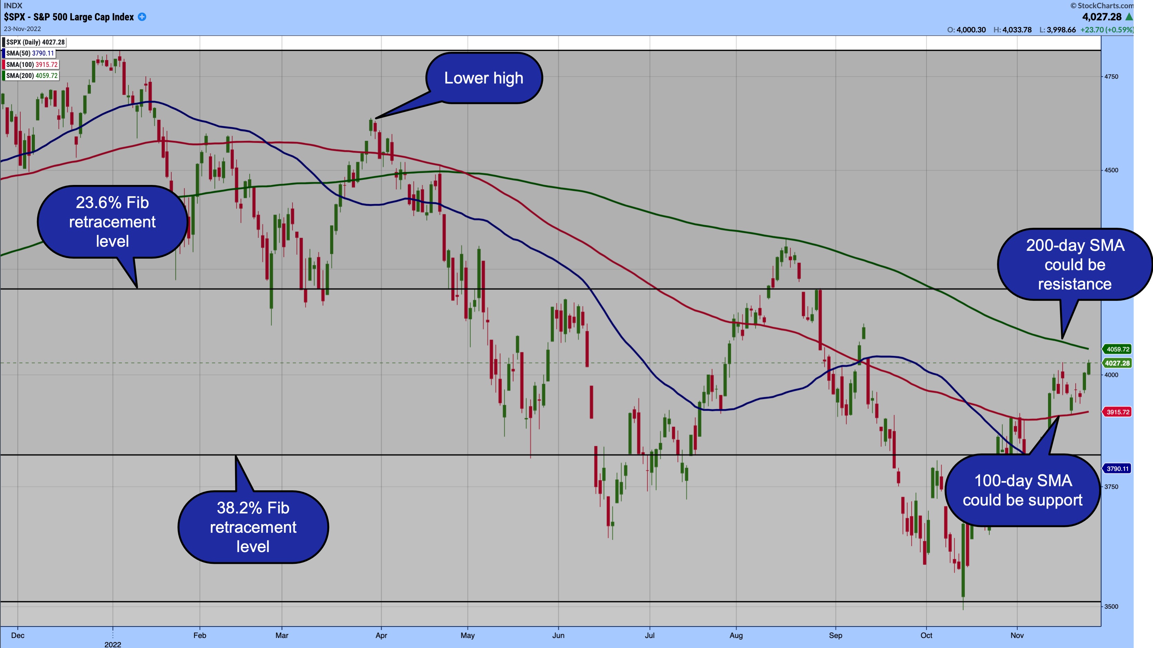The height and width of the screenshot is (648, 1153).
Task: Click the StockCharts.com copyright text
Action: [1102, 6]
